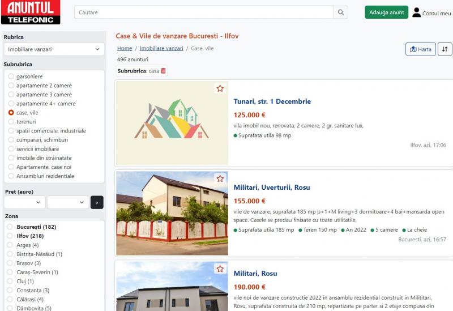Focus the Cautare search field

[204, 12]
